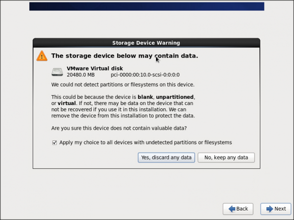Click the dark blue installer banner at top
294x220 pixels.
(x=146, y=6)
